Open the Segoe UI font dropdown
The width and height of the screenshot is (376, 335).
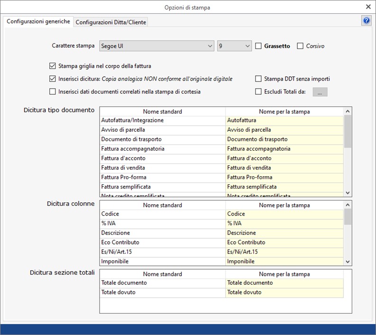click(x=156, y=46)
